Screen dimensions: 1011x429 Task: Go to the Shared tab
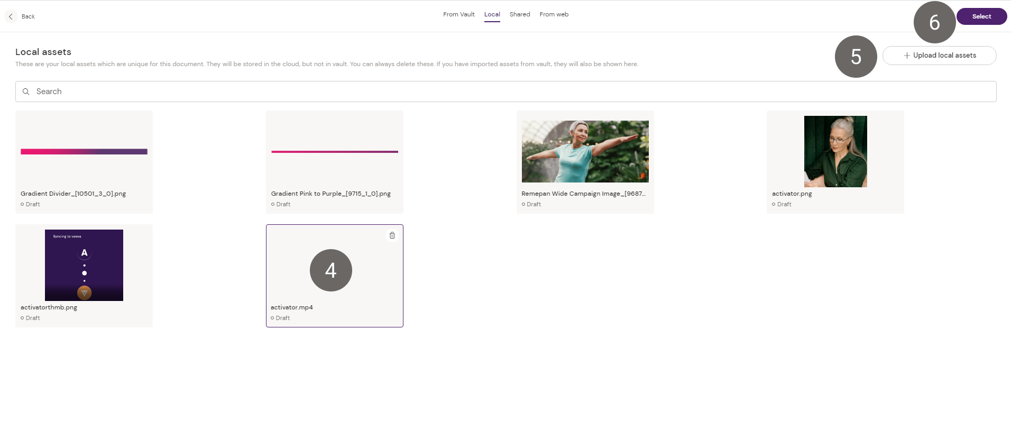click(x=519, y=14)
